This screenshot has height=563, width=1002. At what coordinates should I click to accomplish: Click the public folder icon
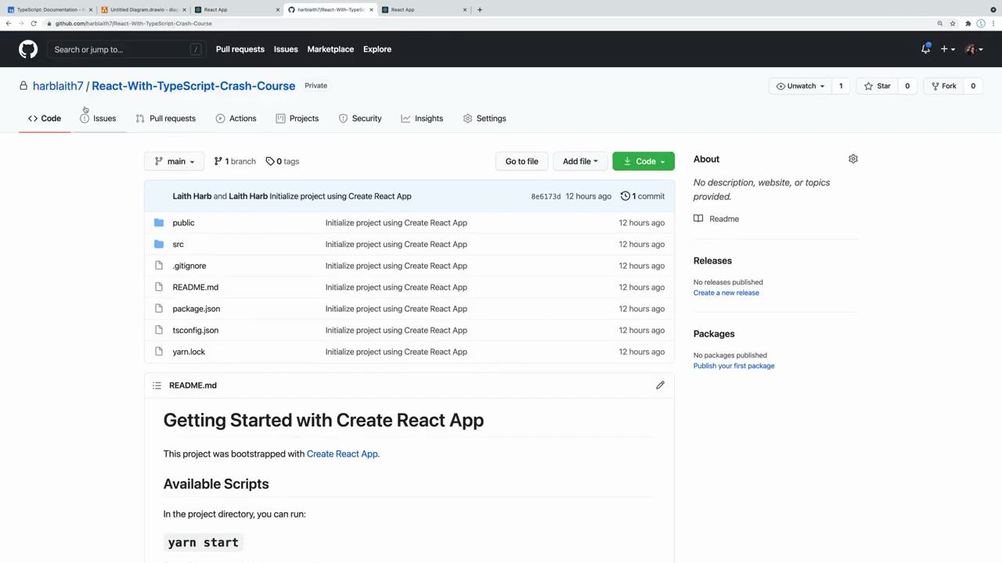(x=159, y=223)
